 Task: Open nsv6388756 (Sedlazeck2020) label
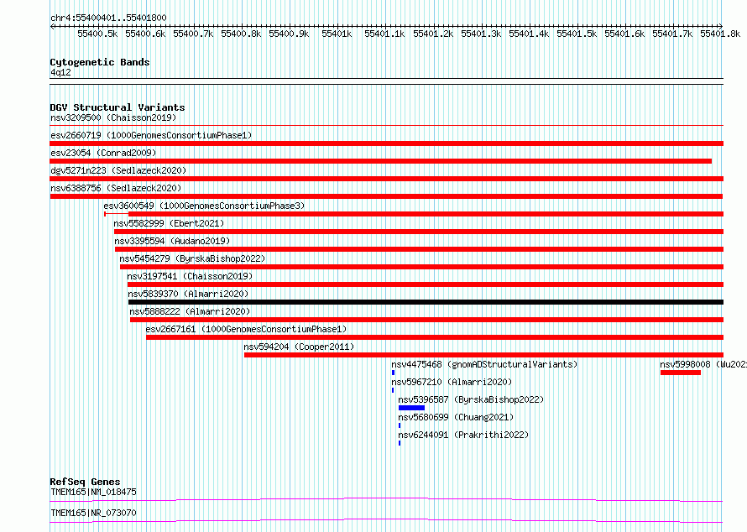tap(116, 188)
